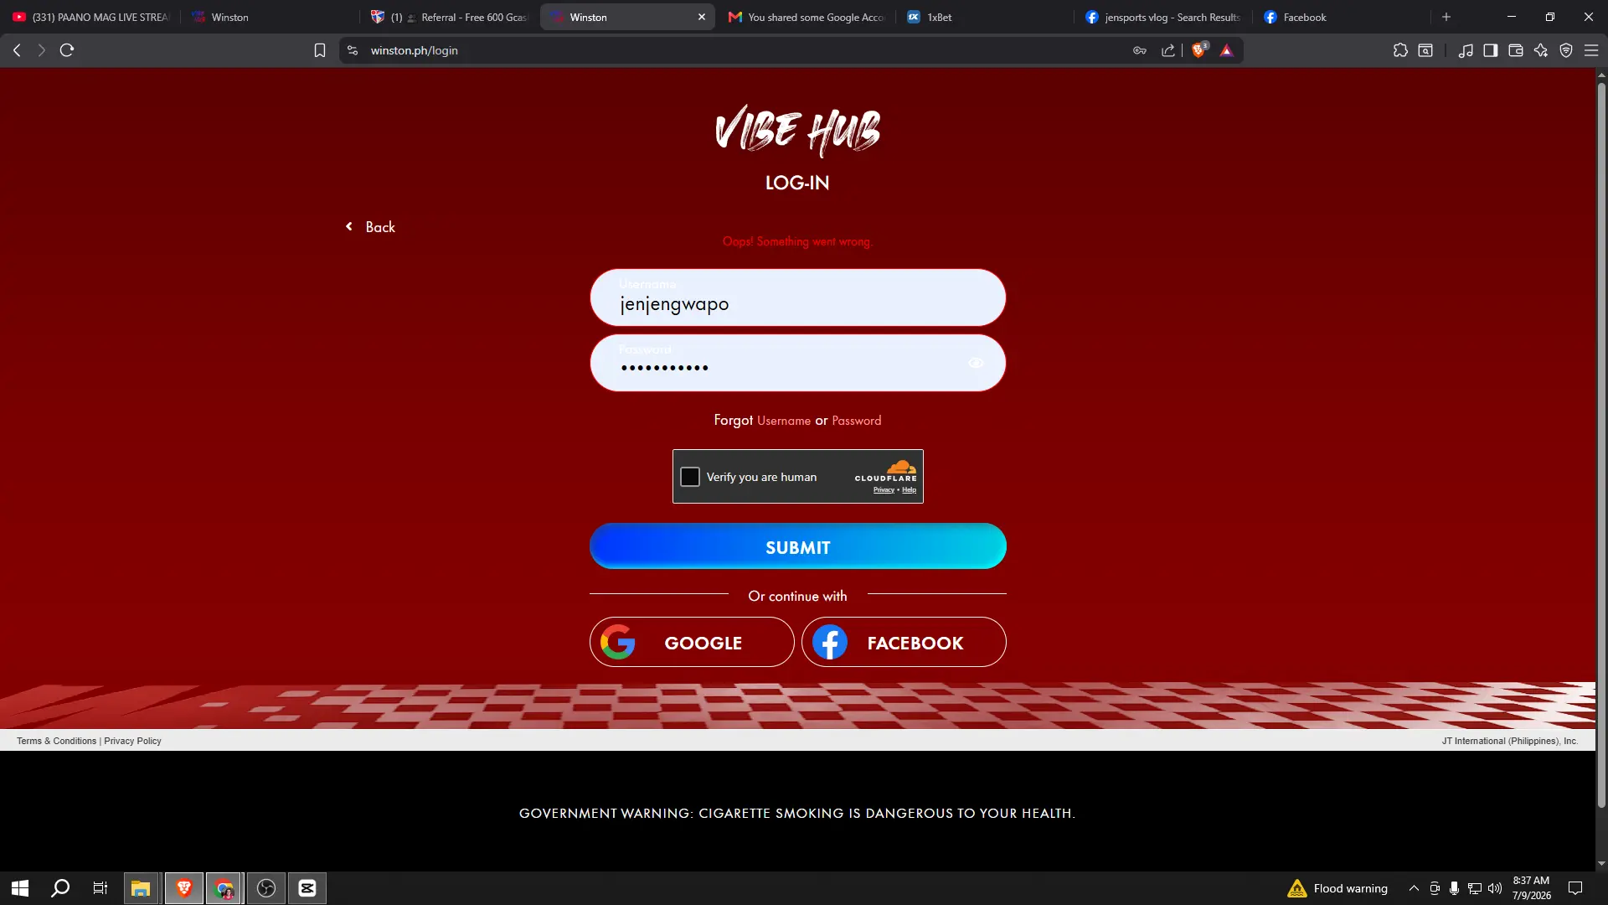The width and height of the screenshot is (1608, 905).
Task: Click the Forgot Password link
Action: [x=856, y=421]
